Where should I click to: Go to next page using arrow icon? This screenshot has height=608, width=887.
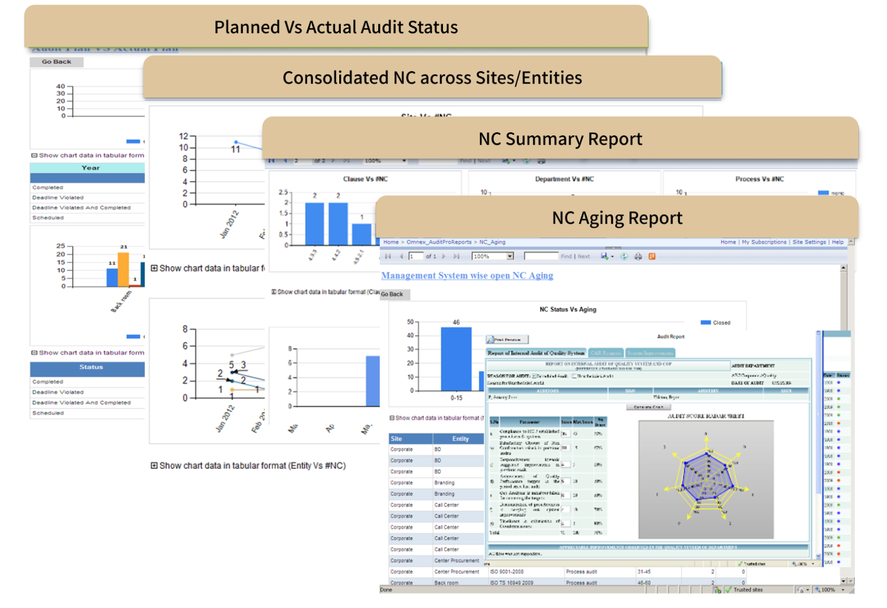point(443,256)
